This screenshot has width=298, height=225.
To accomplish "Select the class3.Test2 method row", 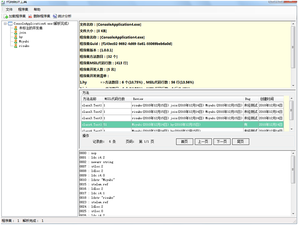I will point(182,112).
